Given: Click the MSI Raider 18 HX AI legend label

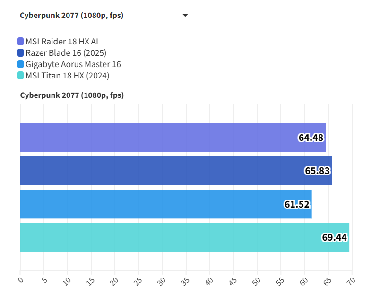Looking at the screenshot, I should [62, 42].
